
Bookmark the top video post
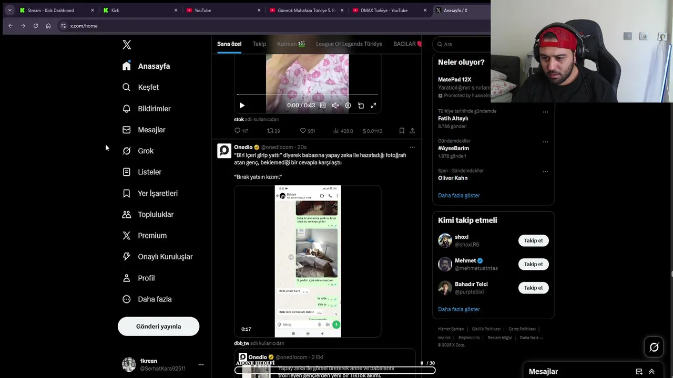[x=402, y=131]
